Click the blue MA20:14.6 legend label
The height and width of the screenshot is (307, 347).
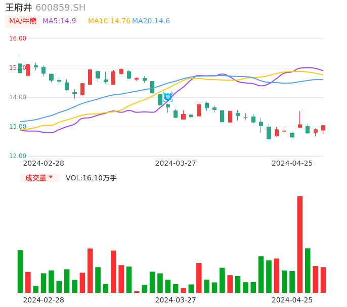point(151,21)
